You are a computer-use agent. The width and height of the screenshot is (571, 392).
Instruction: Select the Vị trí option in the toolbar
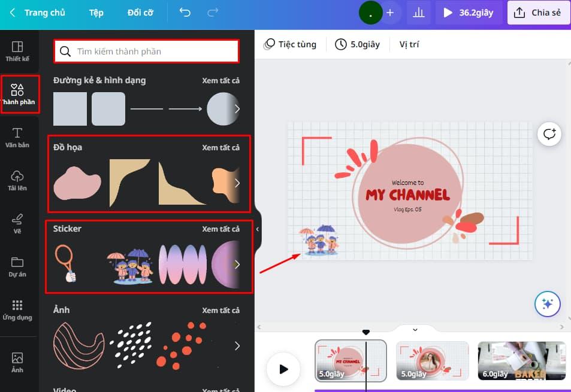tap(409, 44)
